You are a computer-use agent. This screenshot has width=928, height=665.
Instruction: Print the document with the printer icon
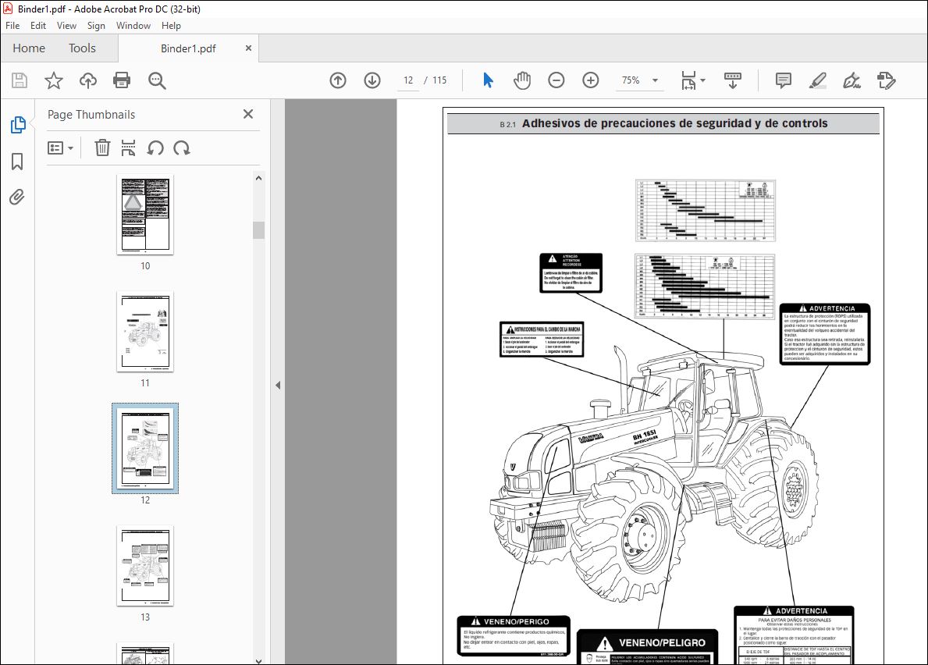tap(122, 80)
